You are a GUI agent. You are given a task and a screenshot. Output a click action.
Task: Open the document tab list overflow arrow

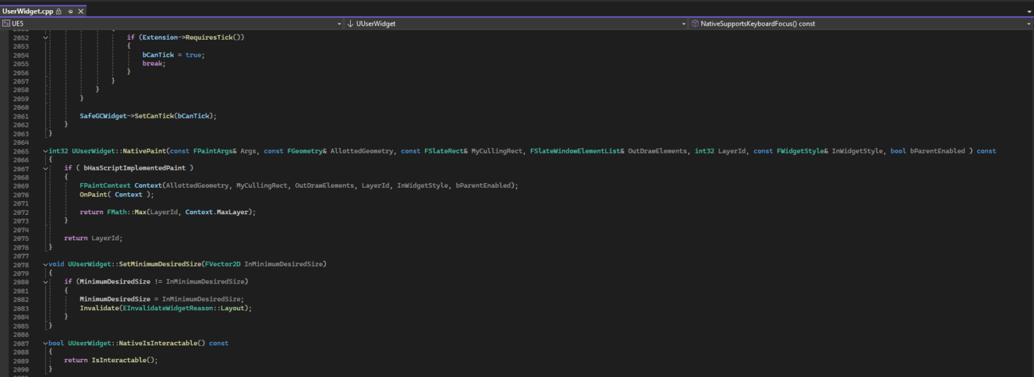(1029, 11)
